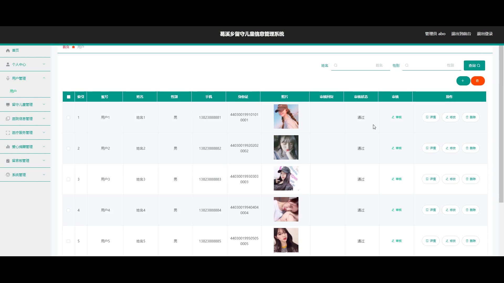The width and height of the screenshot is (504, 283).
Task: Click the bar chart icon beside 爱心捐赠管理
Action: [8, 147]
